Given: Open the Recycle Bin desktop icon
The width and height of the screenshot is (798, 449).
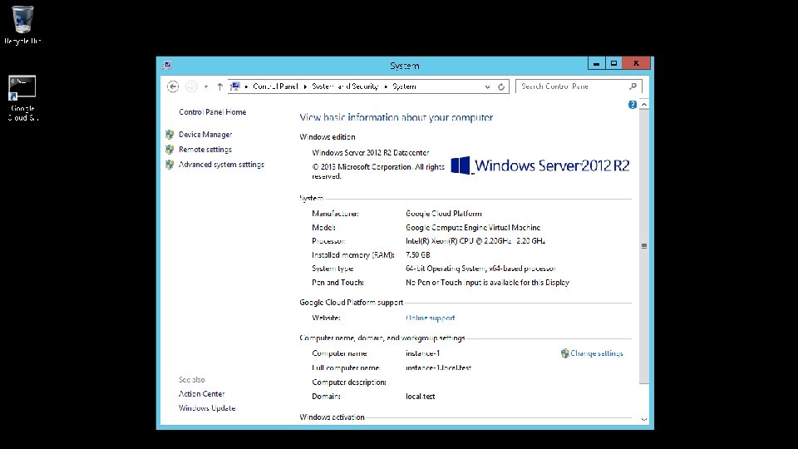Looking at the screenshot, I should [22, 24].
